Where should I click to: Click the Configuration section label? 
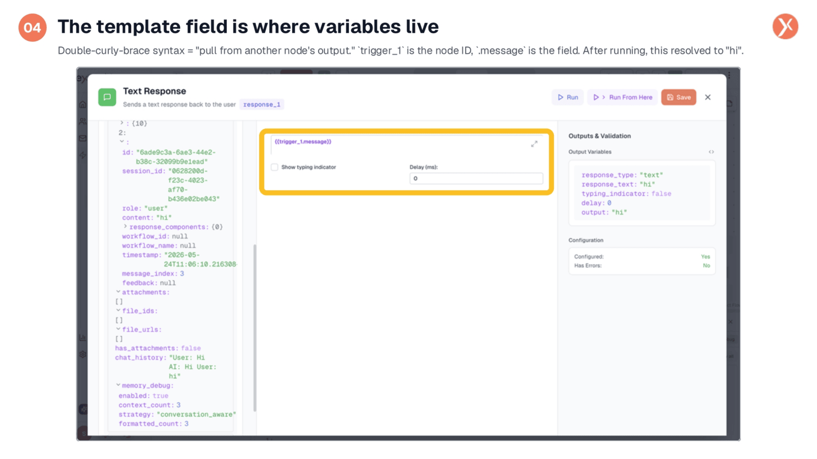tap(586, 240)
